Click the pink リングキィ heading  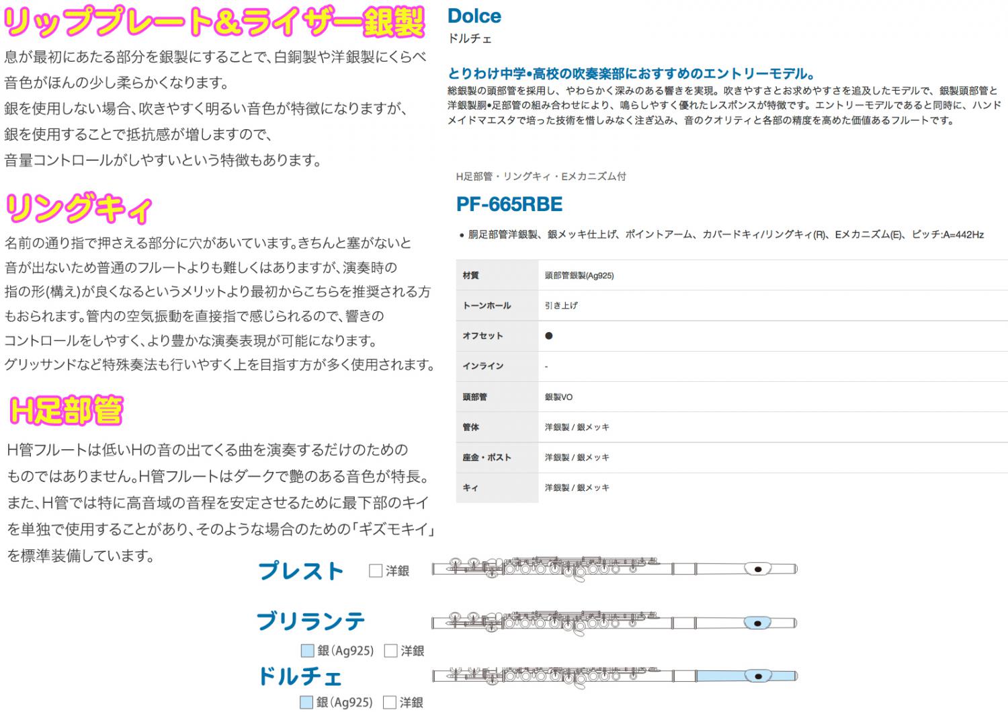[x=79, y=208]
